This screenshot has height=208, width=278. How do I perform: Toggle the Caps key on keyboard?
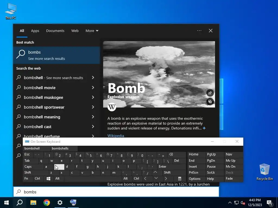(x=33, y=167)
